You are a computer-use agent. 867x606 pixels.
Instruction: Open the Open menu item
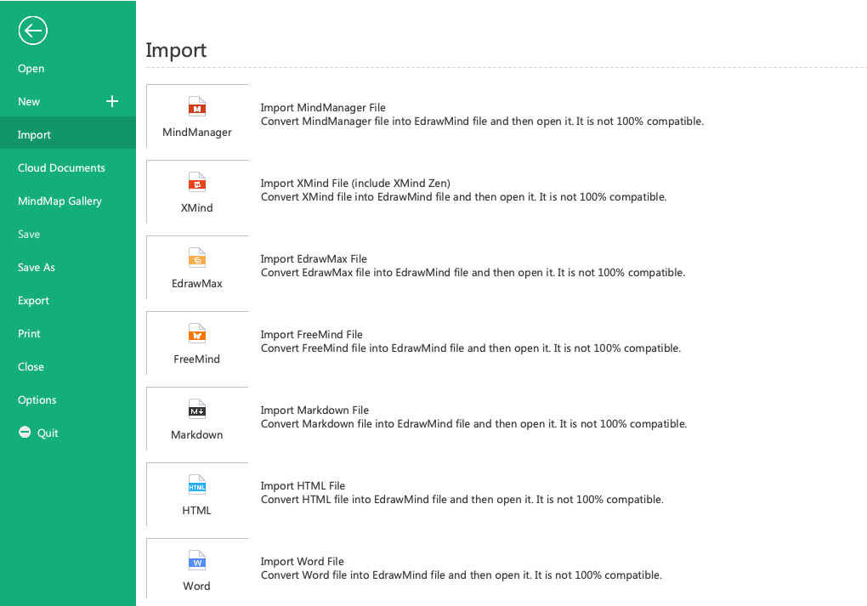coord(31,69)
